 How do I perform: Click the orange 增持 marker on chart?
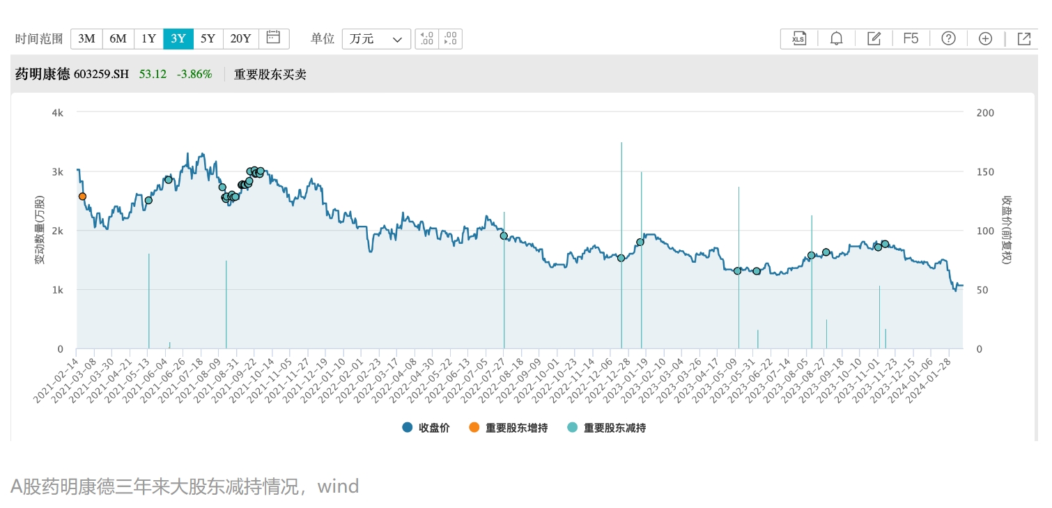(x=82, y=197)
